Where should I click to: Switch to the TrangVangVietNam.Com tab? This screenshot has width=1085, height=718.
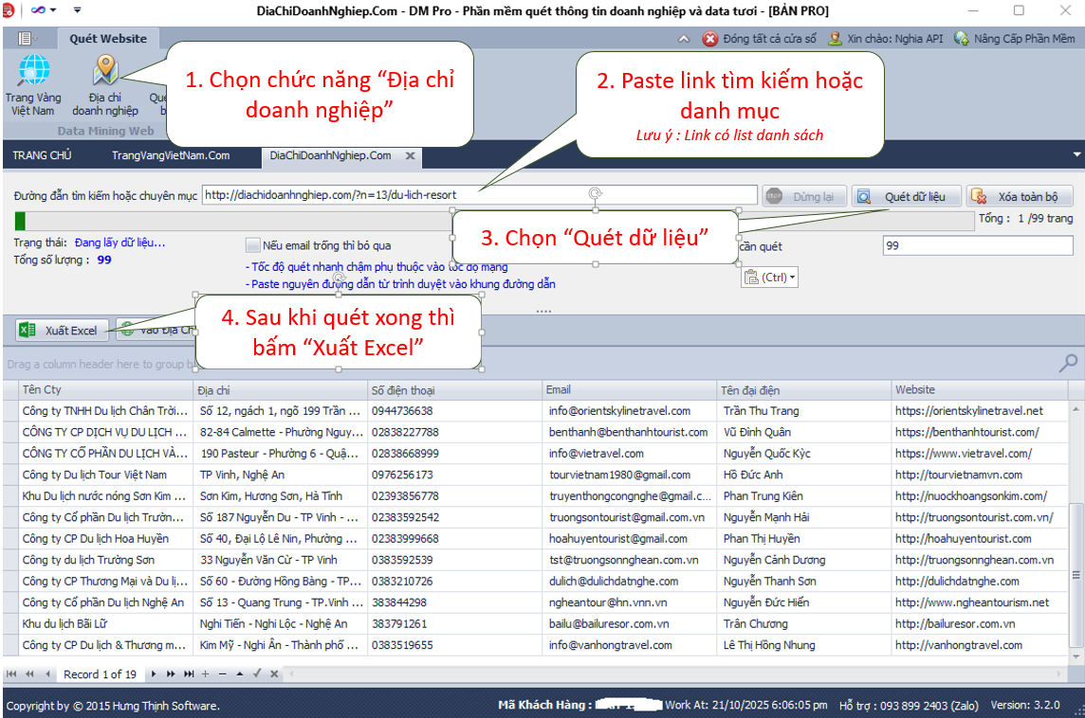tap(171, 155)
